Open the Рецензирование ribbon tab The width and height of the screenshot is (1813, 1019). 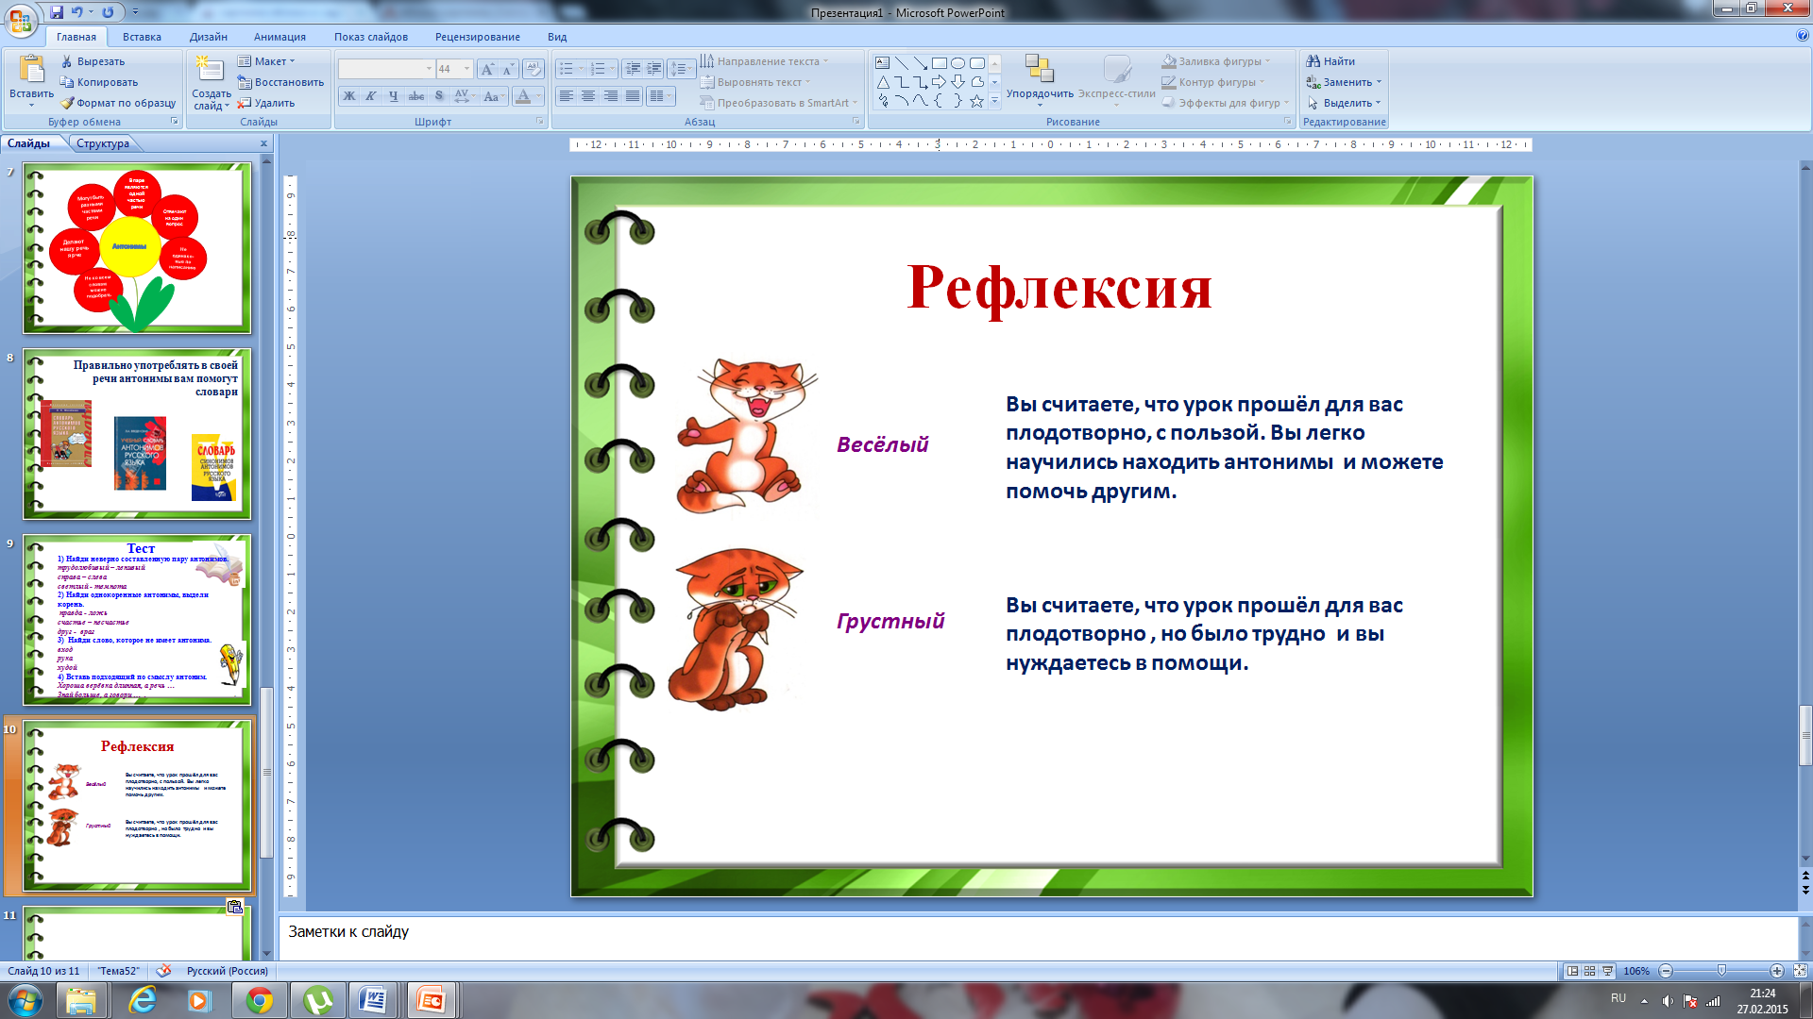(477, 37)
